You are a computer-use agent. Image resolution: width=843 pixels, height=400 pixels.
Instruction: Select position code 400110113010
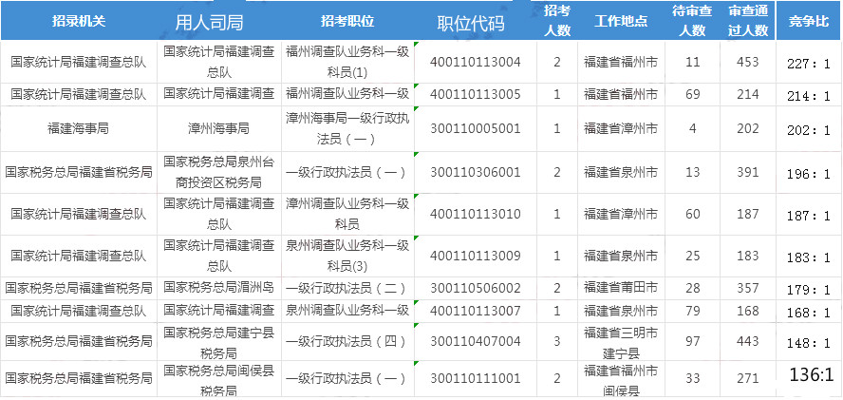476,214
